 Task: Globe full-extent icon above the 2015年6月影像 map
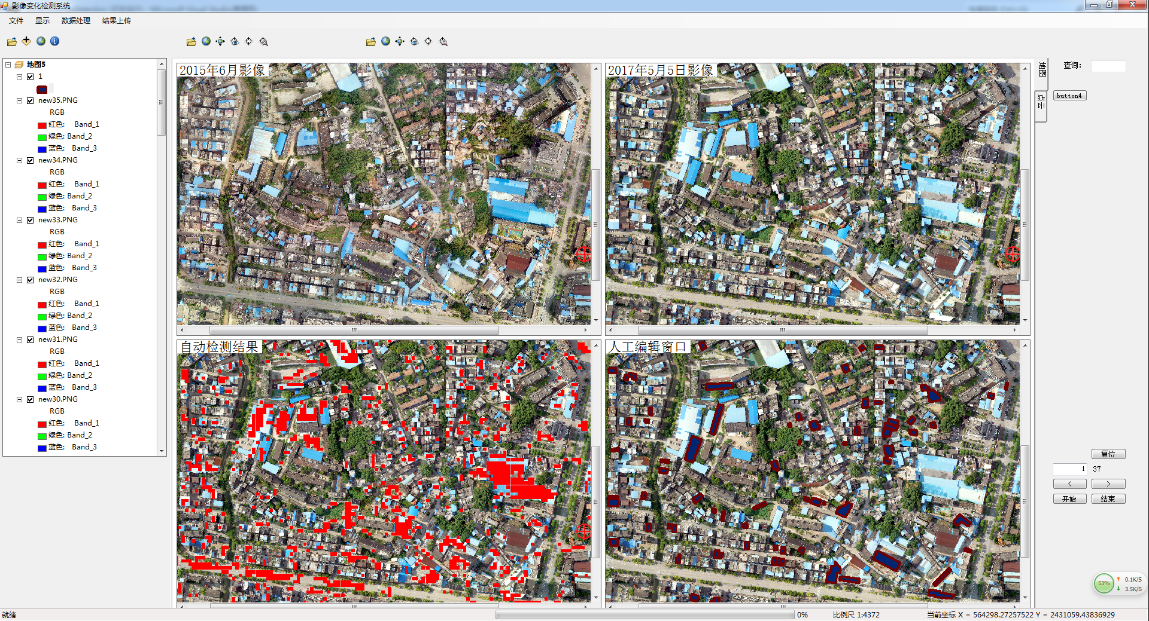coord(206,41)
